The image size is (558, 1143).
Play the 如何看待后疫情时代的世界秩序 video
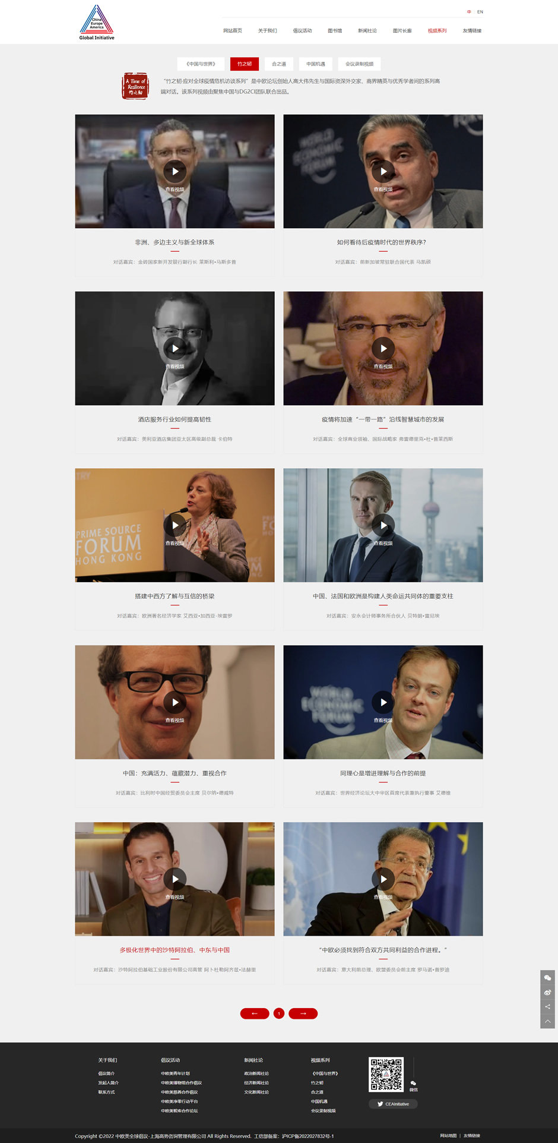383,171
